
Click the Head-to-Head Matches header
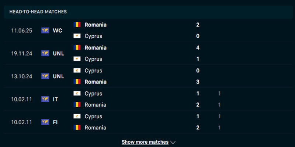38,12
